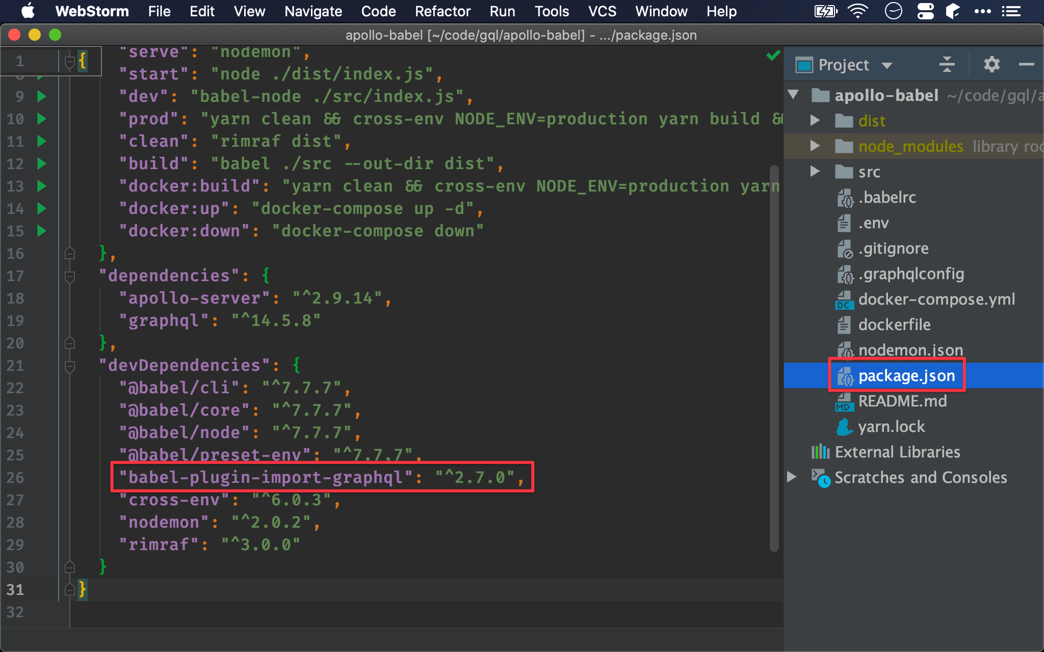Select package.json in project tree
The image size is (1044, 652).
[x=906, y=375]
